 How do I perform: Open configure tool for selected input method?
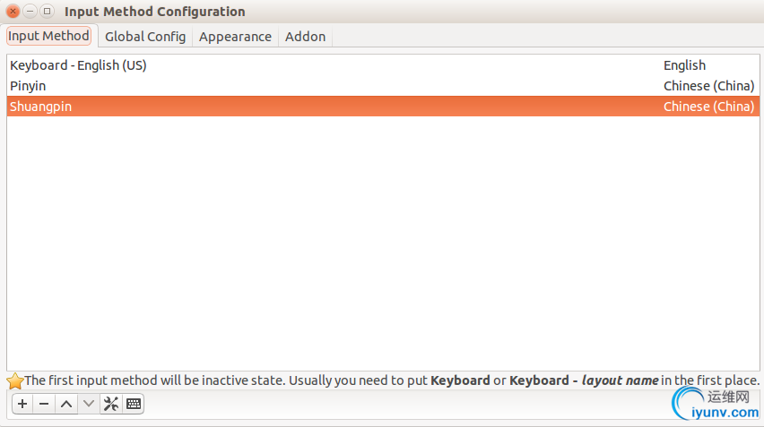coord(111,404)
